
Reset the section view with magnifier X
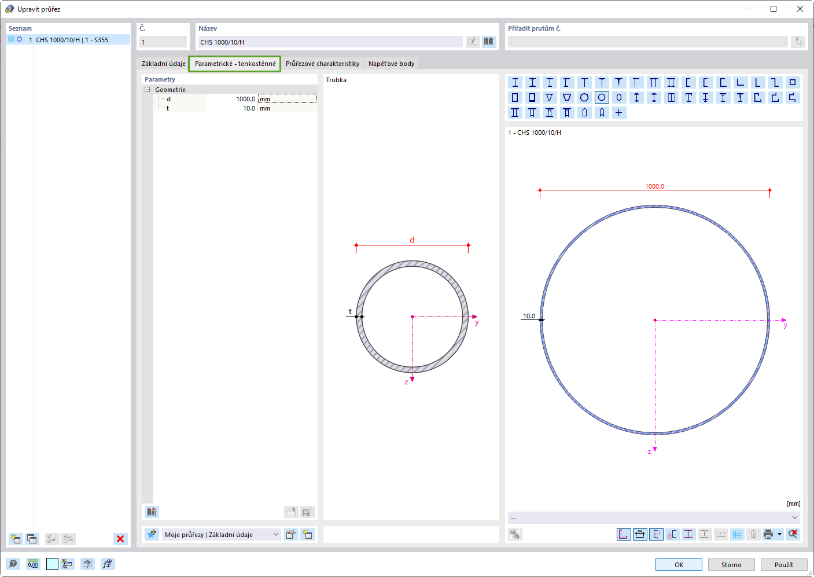(793, 534)
